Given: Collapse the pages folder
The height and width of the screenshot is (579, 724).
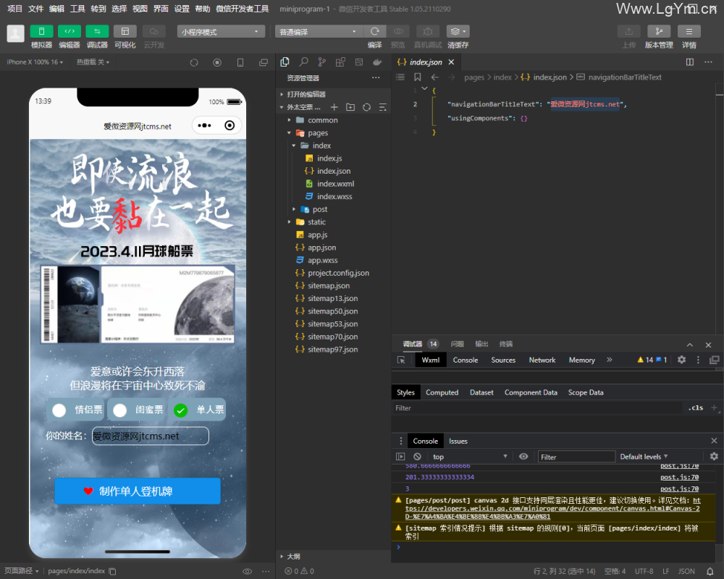Looking at the screenshot, I should 318,133.
